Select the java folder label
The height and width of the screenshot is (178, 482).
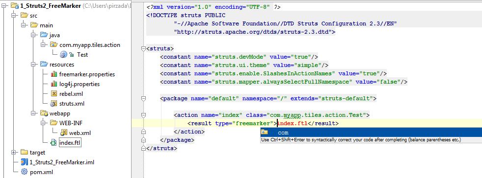pyautogui.click(x=54, y=35)
